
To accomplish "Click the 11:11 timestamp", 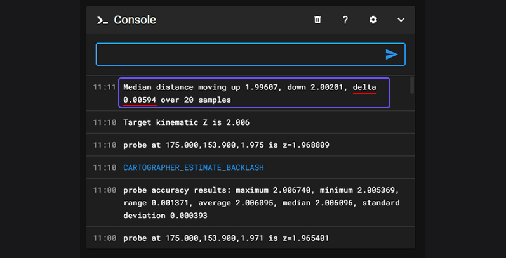I will click(x=104, y=87).
